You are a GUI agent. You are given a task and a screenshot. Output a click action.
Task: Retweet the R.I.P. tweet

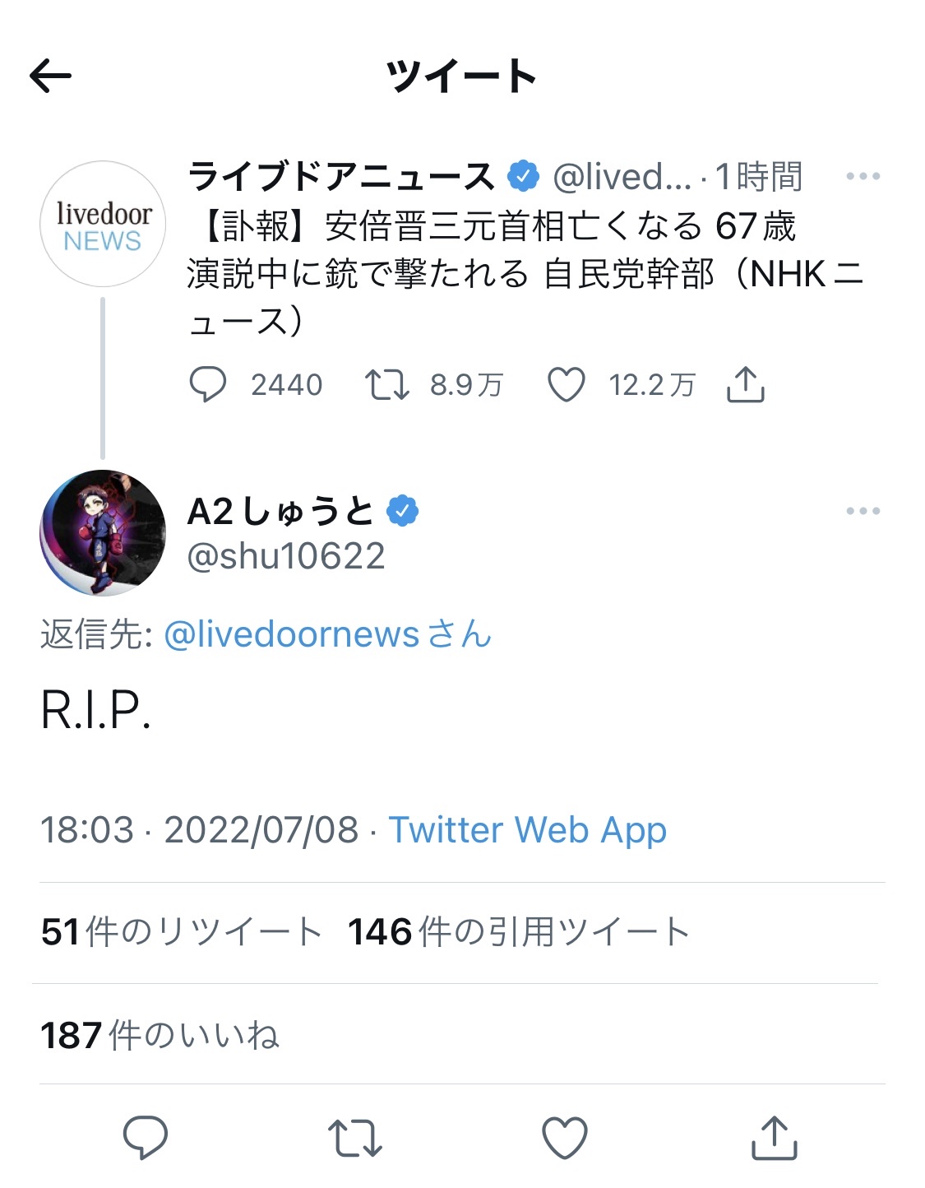click(354, 1137)
